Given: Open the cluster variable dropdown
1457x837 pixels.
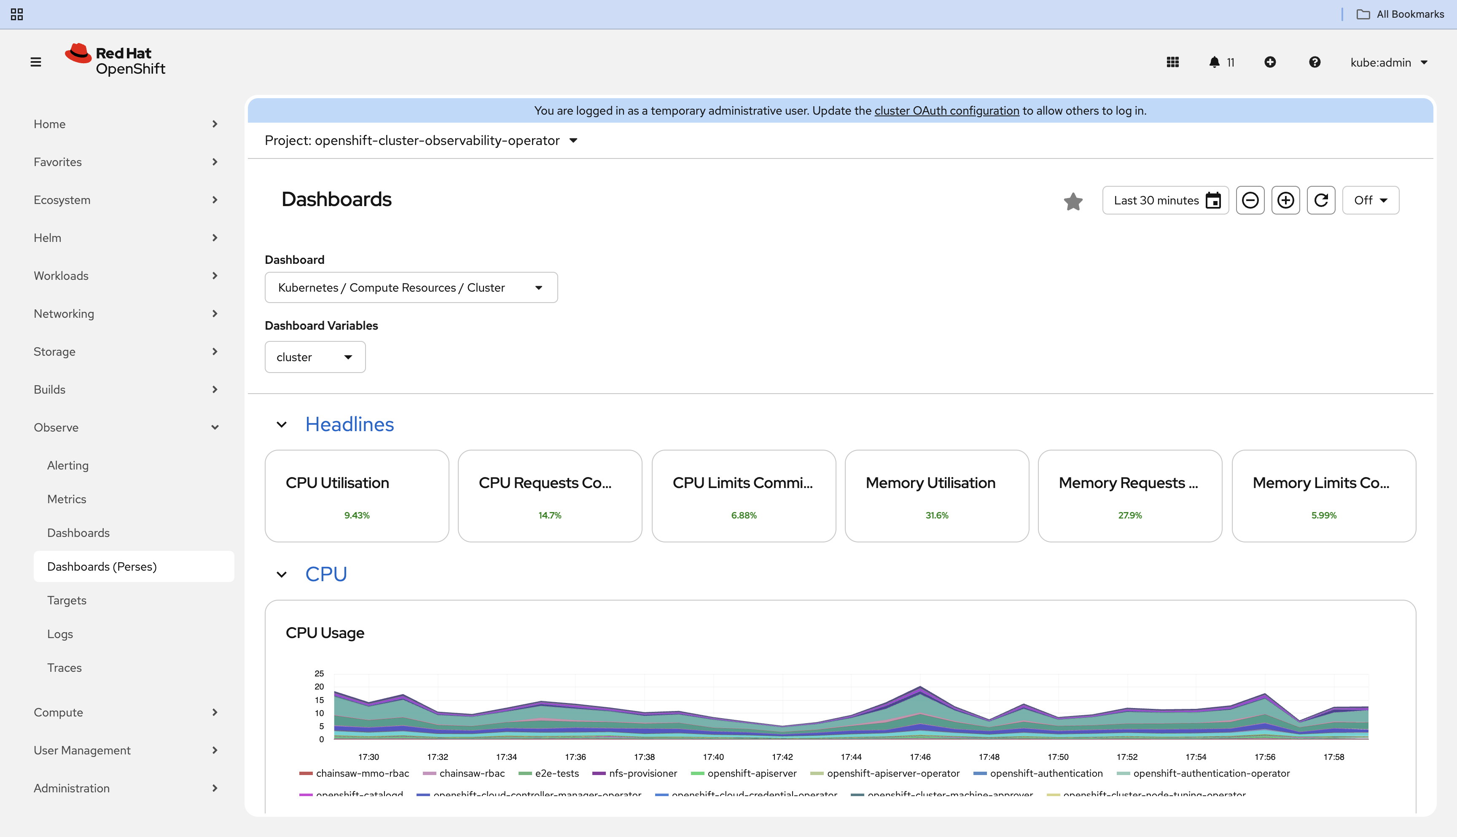Looking at the screenshot, I should point(315,357).
